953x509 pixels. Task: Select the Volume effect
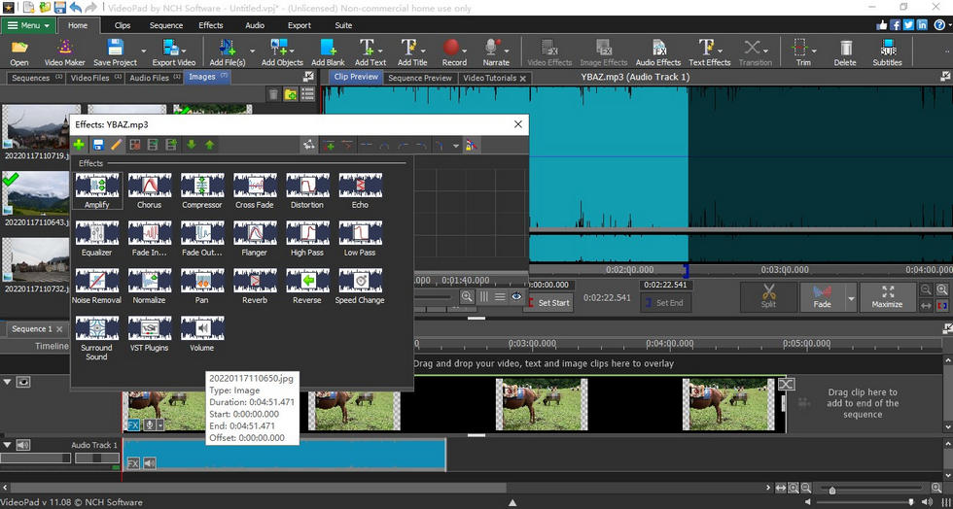tap(202, 333)
